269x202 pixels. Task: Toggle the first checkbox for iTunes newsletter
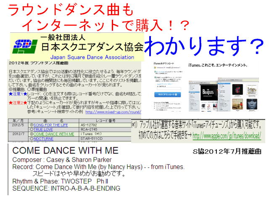coord(155,72)
